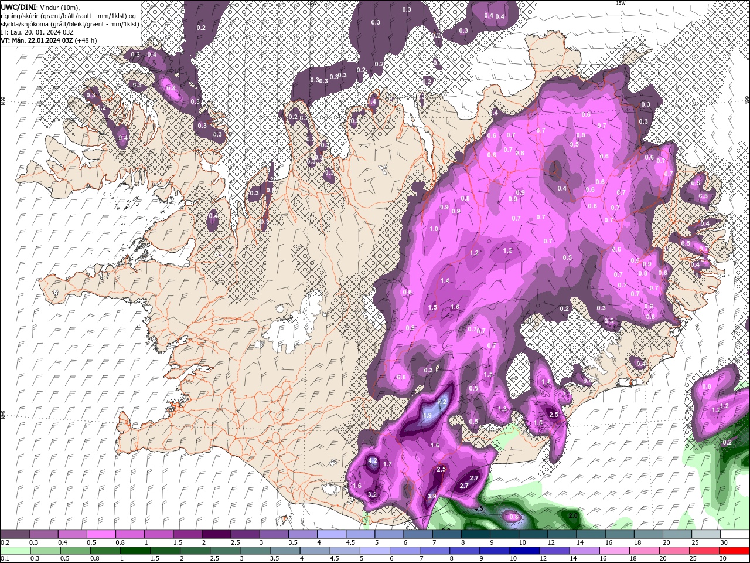Click the "IT: Lau. 20. 01. 2024 03Z" line
750x563 pixels.
37,32
